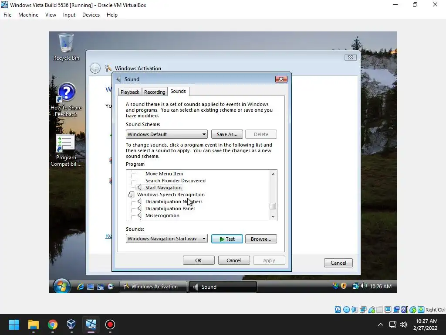Select Move Menu Item event

164,174
